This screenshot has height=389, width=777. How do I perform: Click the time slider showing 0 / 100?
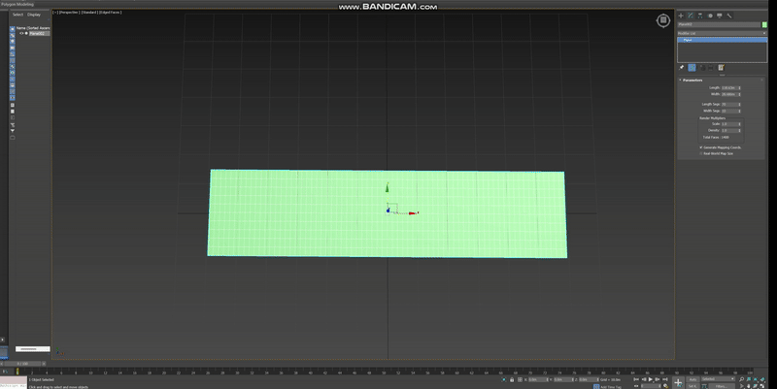click(x=22, y=363)
